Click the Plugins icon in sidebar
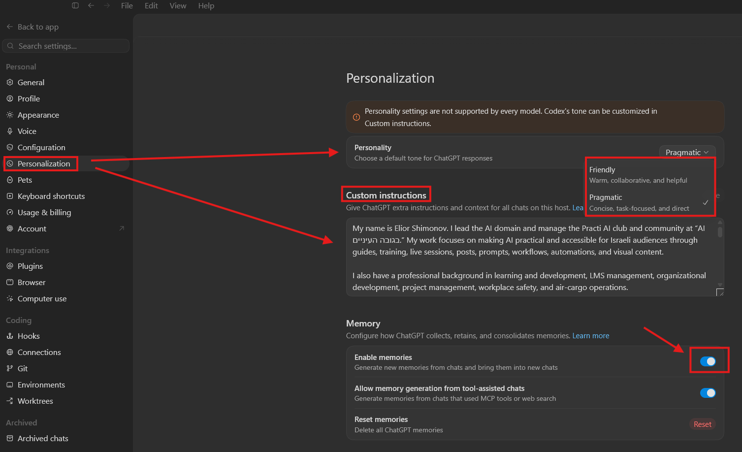Viewport: 742px width, 452px height. click(10, 266)
